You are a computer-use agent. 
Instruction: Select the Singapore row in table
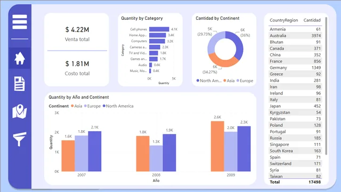(x=295, y=145)
